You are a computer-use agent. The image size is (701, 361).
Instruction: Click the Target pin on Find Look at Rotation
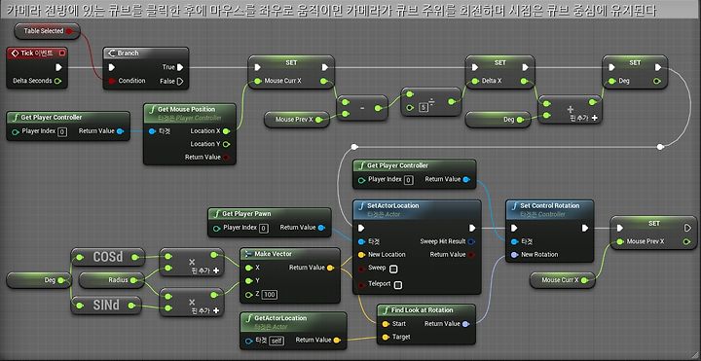(385, 337)
